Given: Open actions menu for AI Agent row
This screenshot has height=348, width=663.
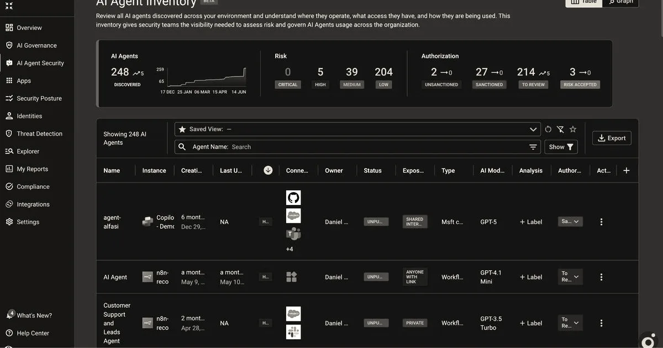Looking at the screenshot, I should [601, 277].
